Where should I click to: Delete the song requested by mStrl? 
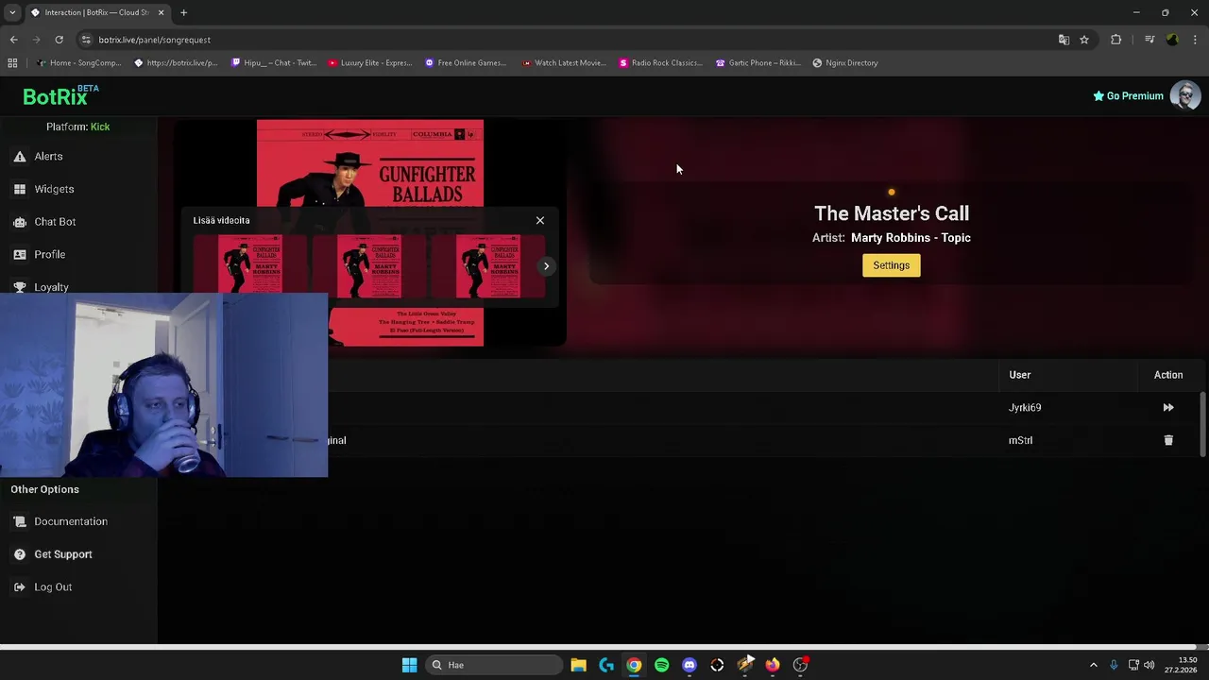click(x=1168, y=440)
